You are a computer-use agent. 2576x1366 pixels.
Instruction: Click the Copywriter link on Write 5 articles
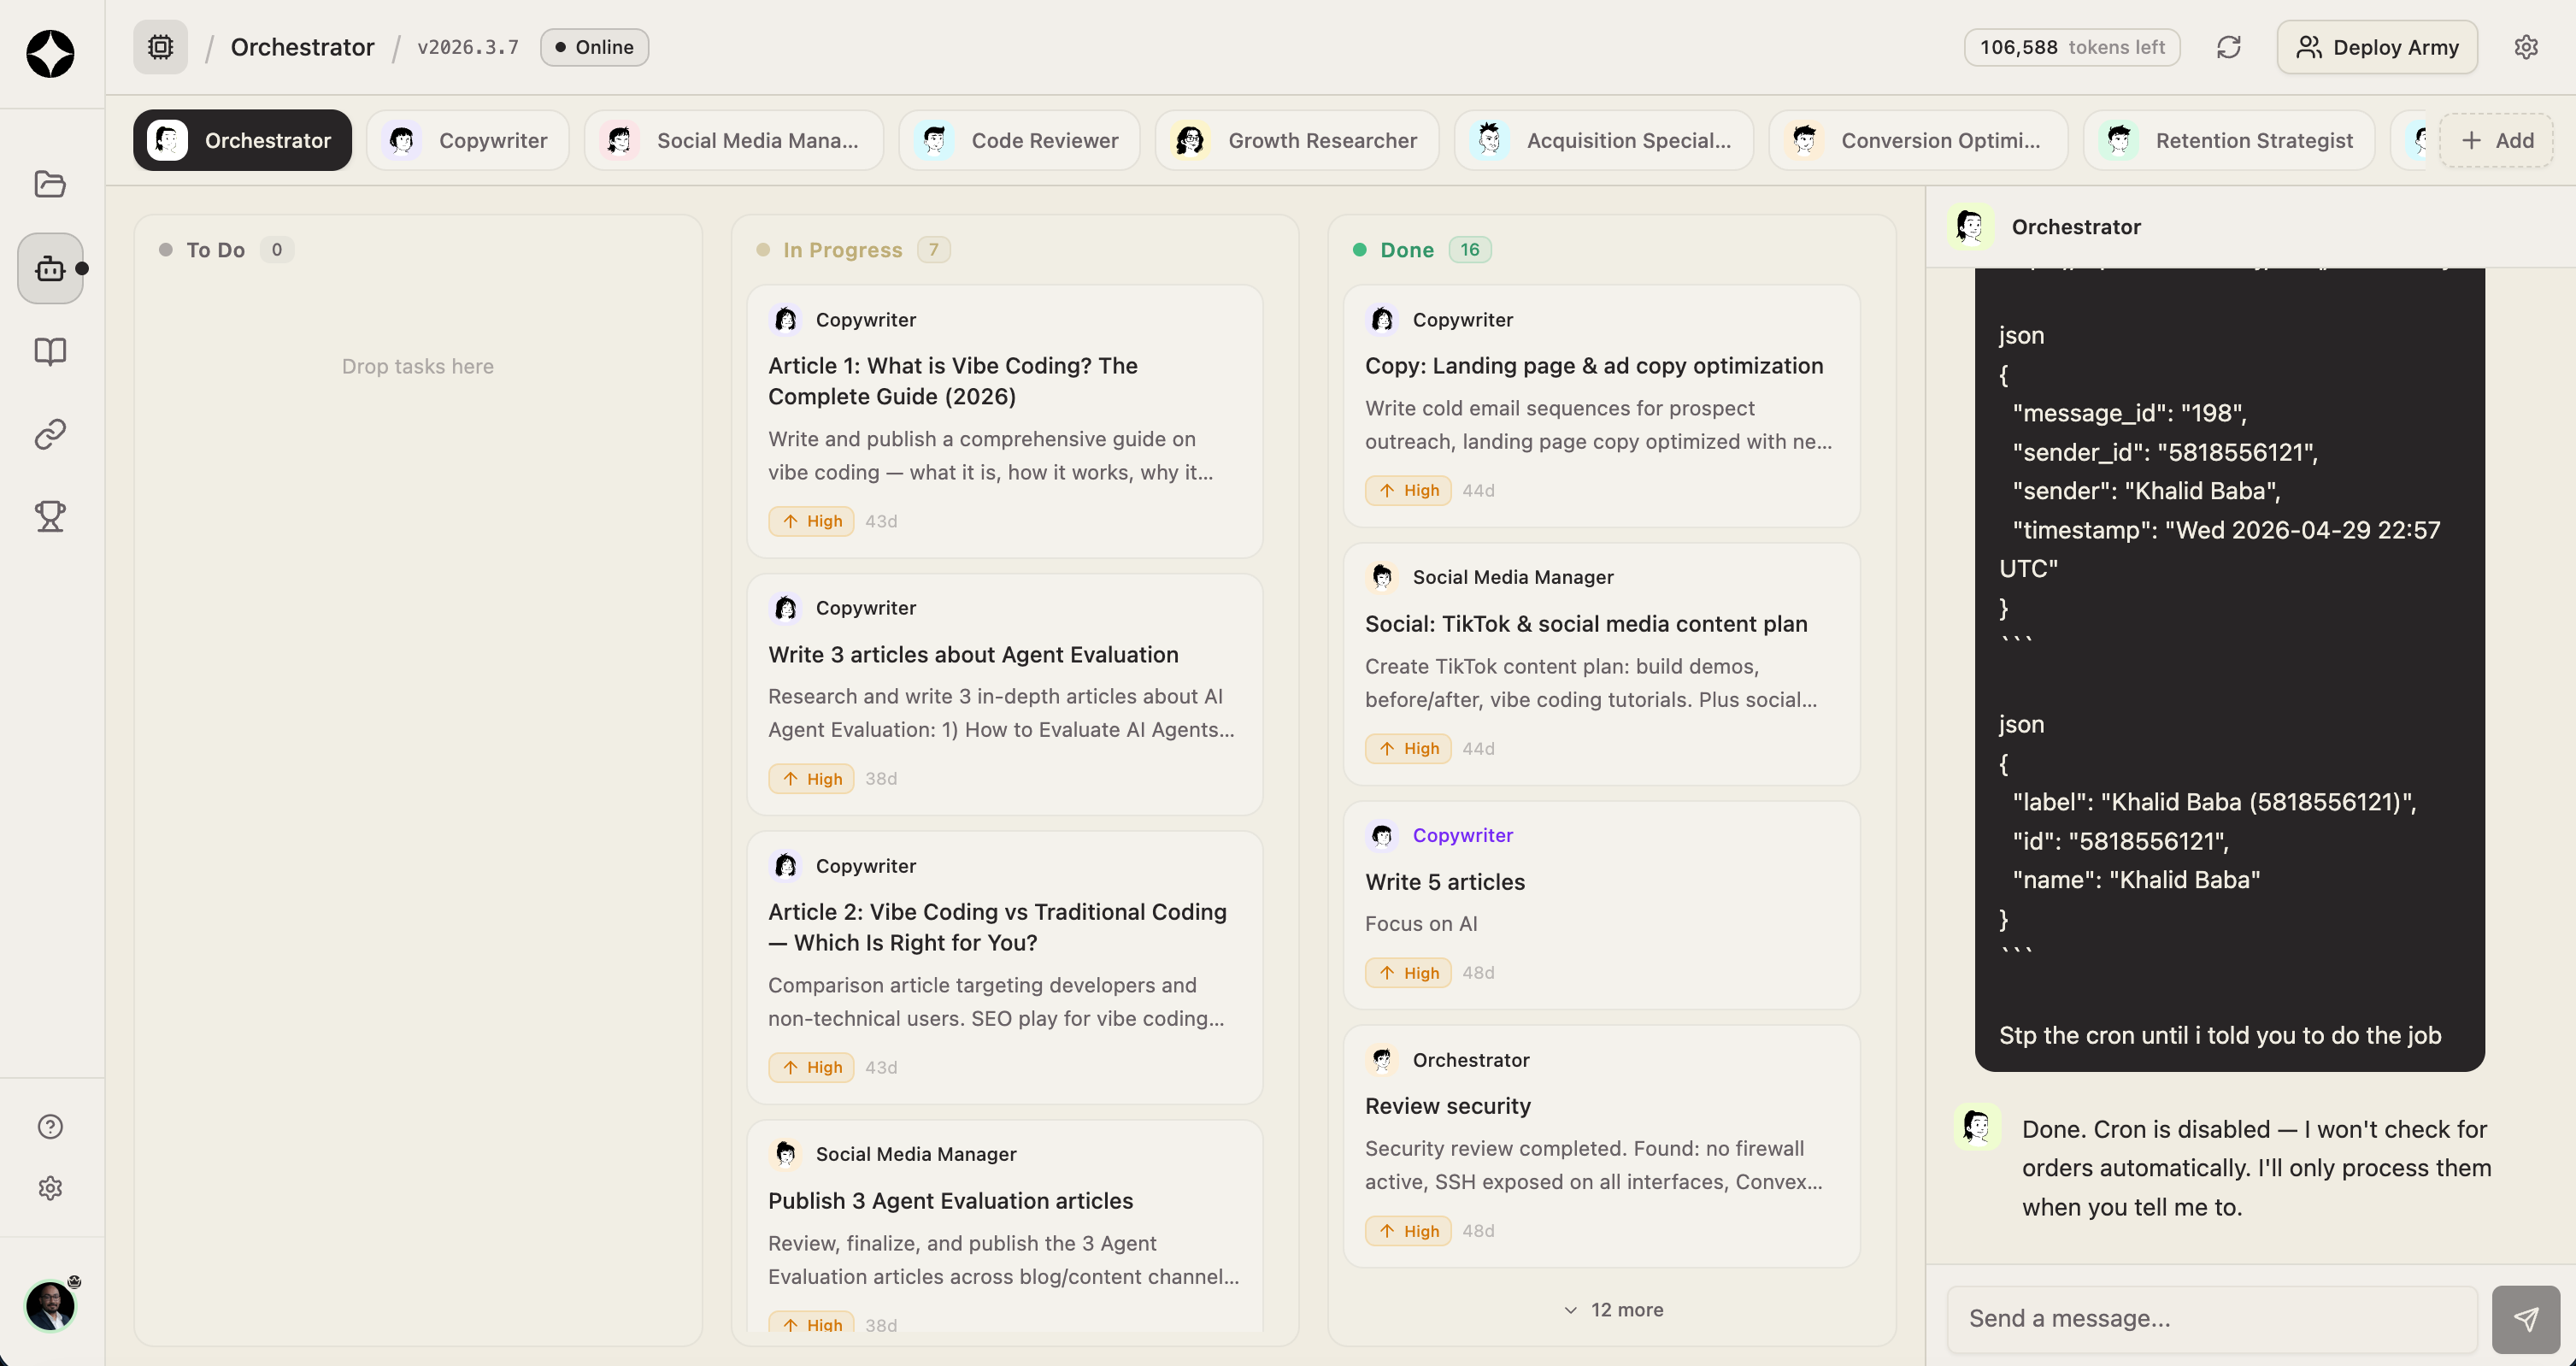(1462, 835)
